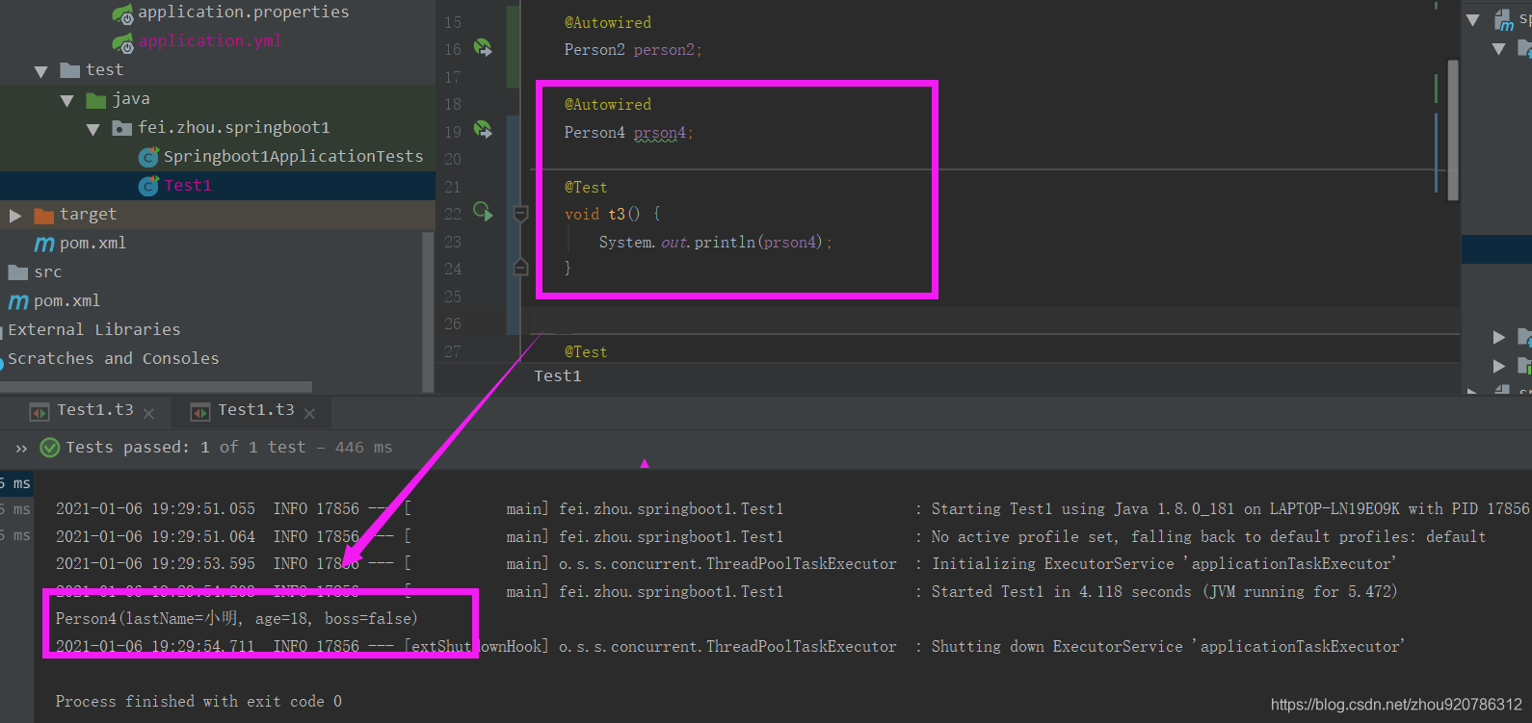
Task: Click @Test annotation on line 21
Action: pos(586,188)
